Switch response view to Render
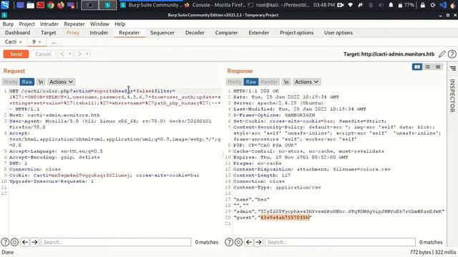This screenshot has height=257, width=458. (269, 82)
